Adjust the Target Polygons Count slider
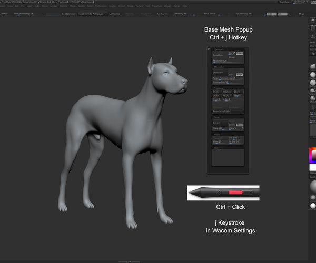Screen dimensions: 316x263 click(228, 78)
